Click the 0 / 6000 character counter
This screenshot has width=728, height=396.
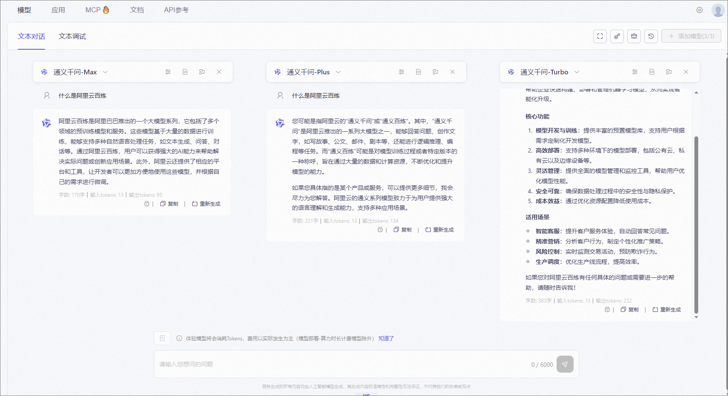click(x=542, y=365)
